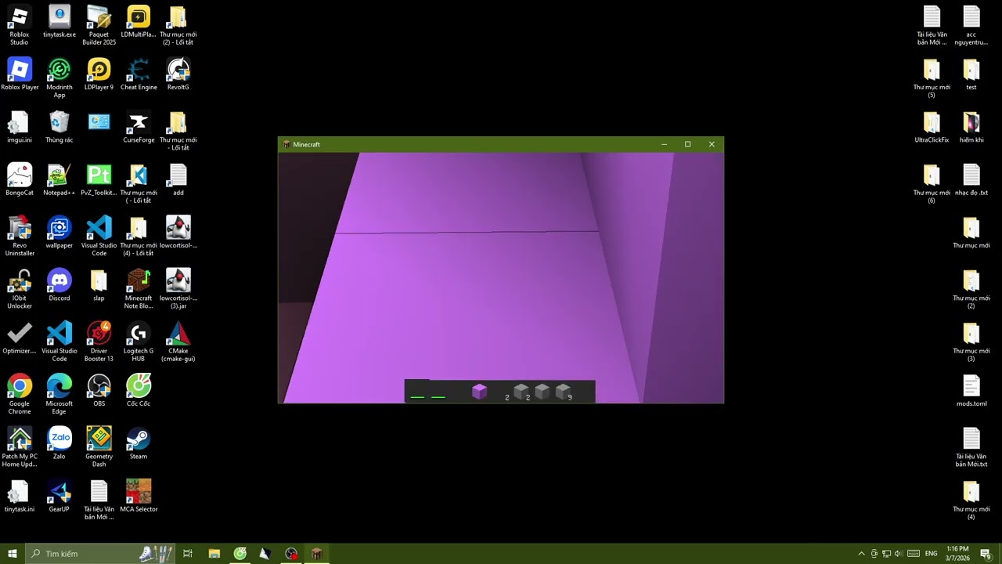Open File Explorer from the taskbar

click(214, 554)
